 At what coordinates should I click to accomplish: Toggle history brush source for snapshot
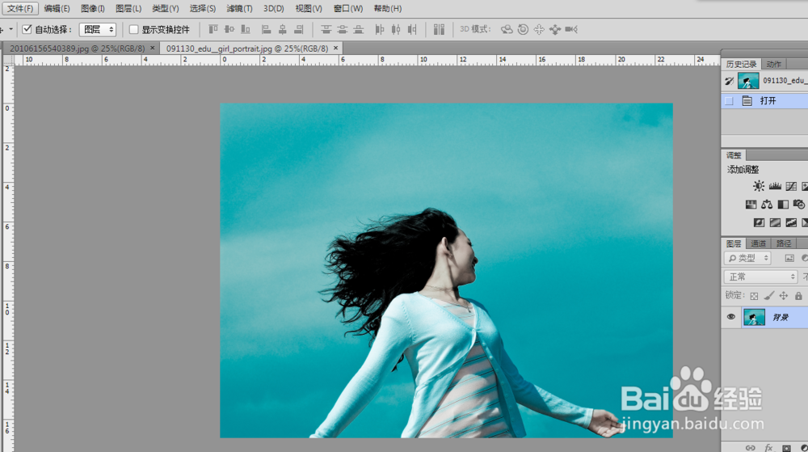(729, 81)
